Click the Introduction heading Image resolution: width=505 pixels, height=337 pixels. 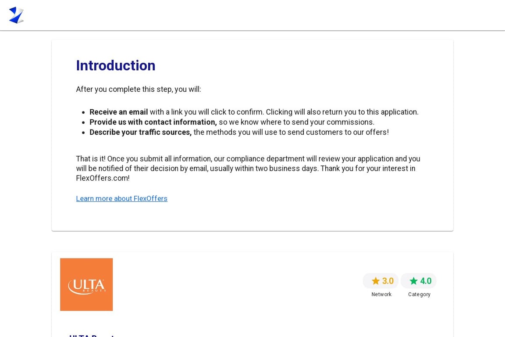tap(115, 65)
